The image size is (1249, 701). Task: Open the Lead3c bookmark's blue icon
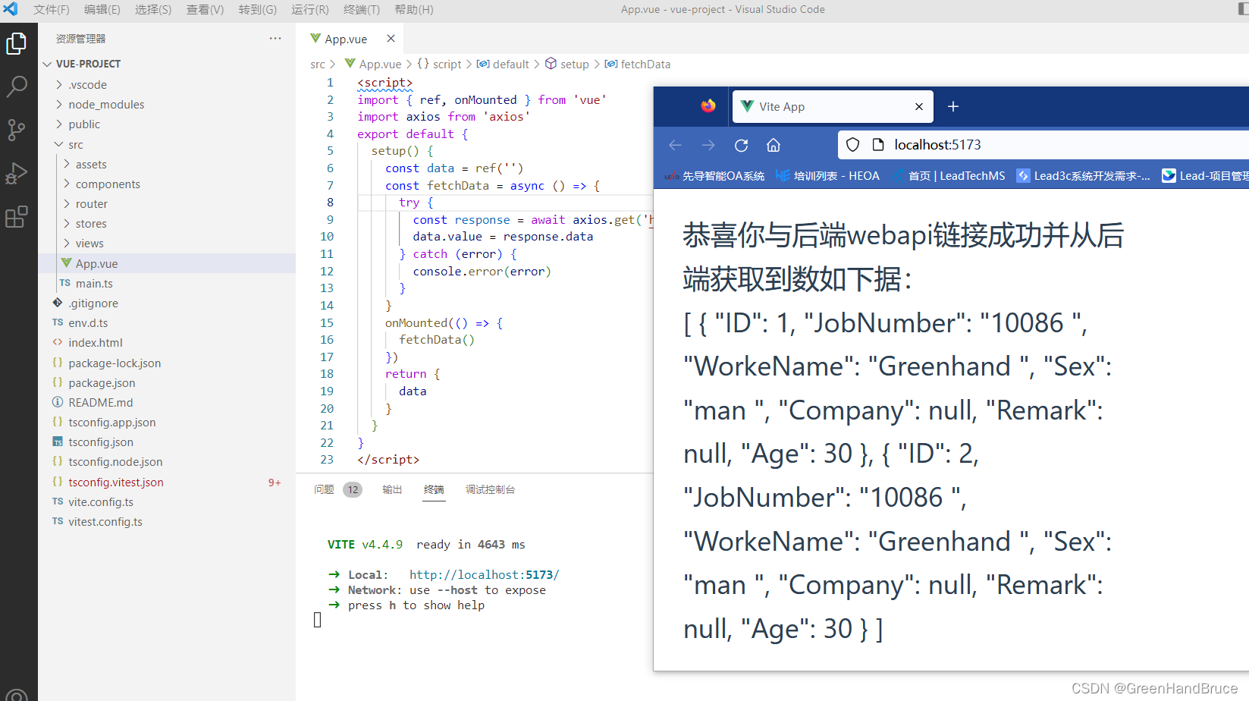(1023, 176)
